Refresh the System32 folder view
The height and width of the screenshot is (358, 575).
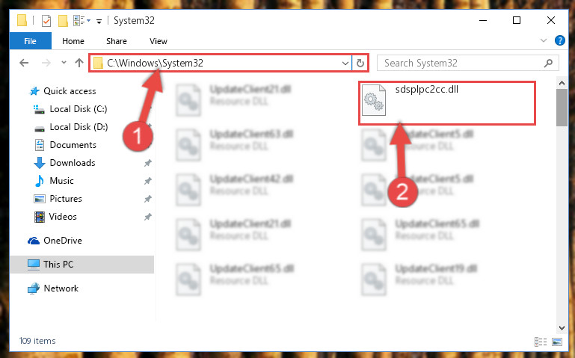coord(360,63)
